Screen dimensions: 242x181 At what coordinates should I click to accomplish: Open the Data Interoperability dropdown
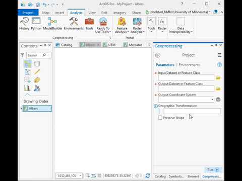point(180,25)
